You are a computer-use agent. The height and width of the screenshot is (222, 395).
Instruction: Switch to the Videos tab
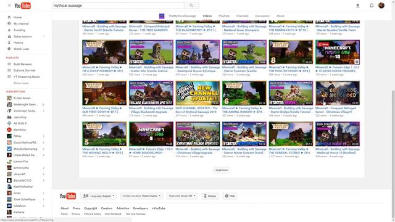click(x=207, y=16)
